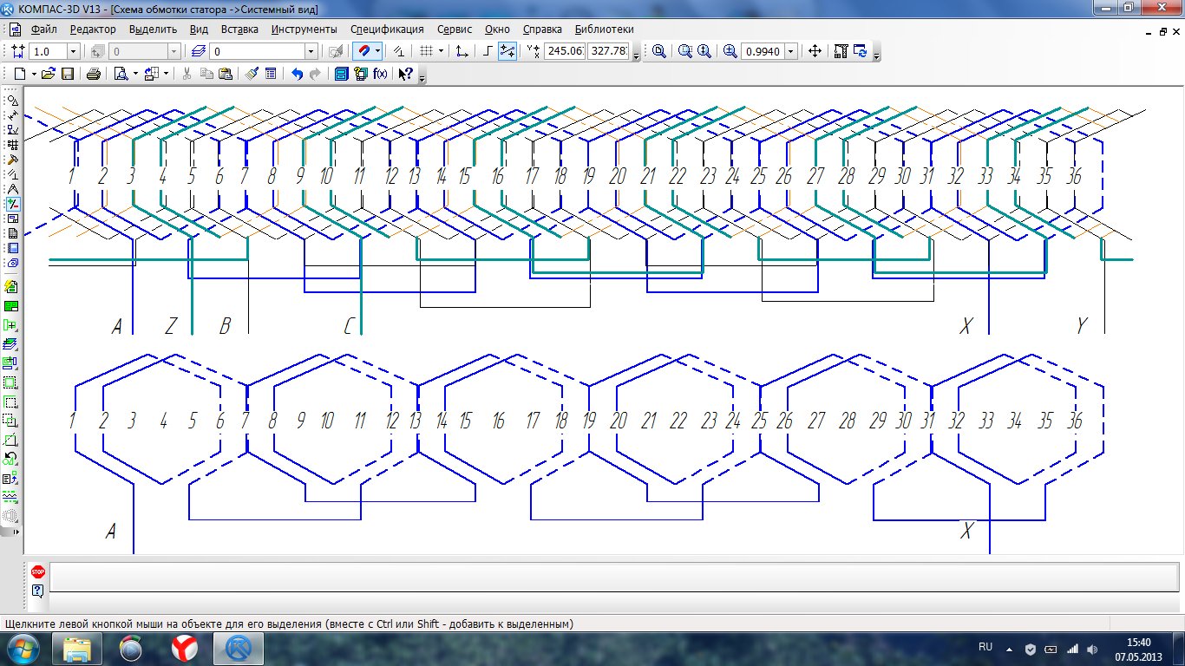
Task: Click the open file folder icon
Action: pos(49,74)
